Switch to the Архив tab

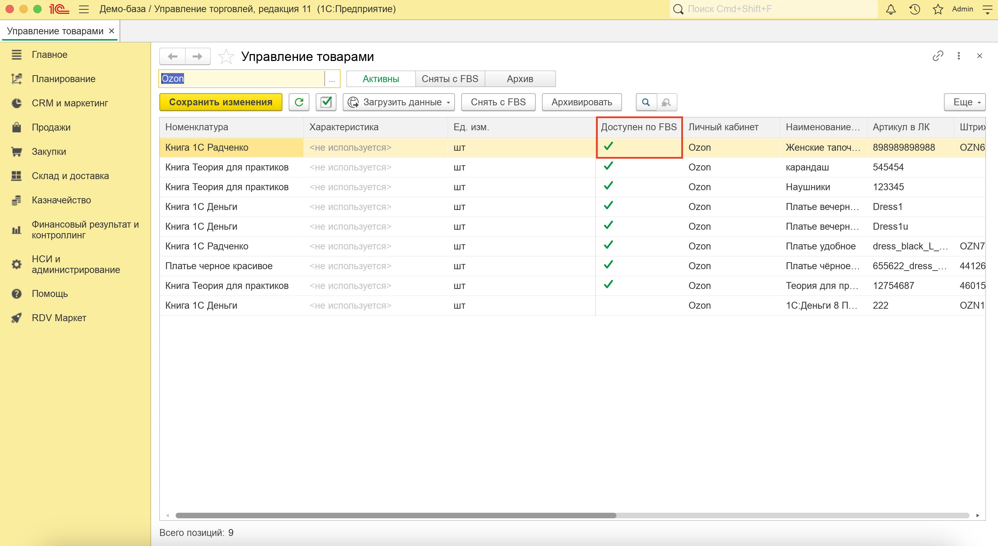[x=520, y=79]
